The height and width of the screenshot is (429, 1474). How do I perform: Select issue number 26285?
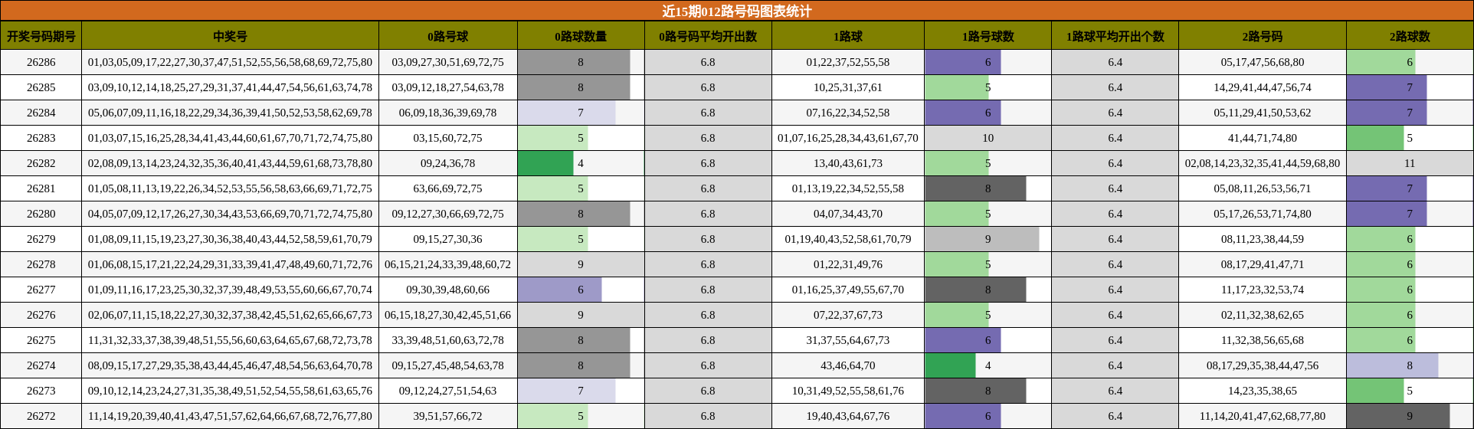[41, 87]
